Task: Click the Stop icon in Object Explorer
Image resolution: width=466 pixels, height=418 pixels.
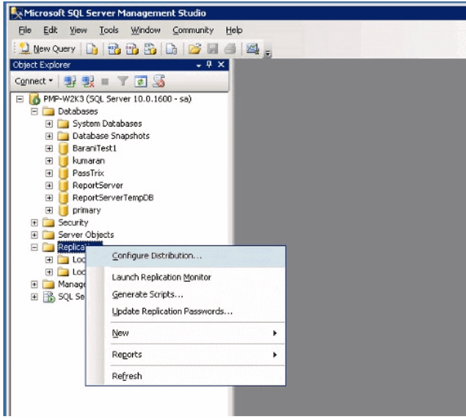Action: click(104, 81)
